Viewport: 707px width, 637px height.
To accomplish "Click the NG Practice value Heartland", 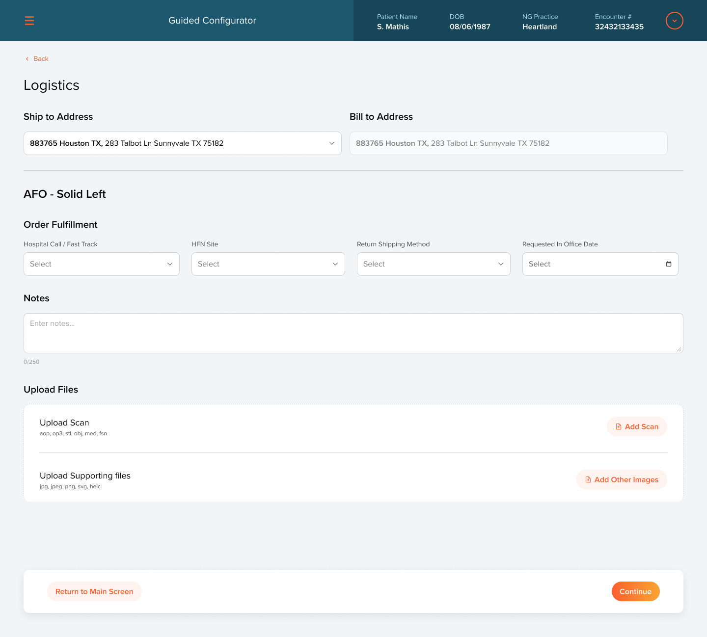I will pos(540,27).
